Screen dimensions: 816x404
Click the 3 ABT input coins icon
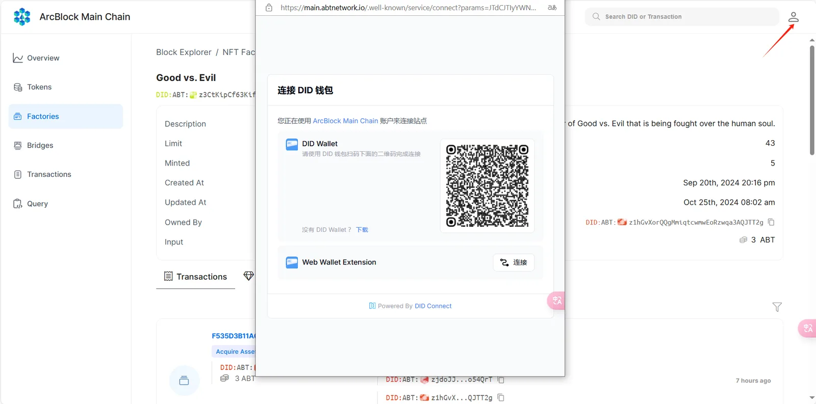point(743,240)
